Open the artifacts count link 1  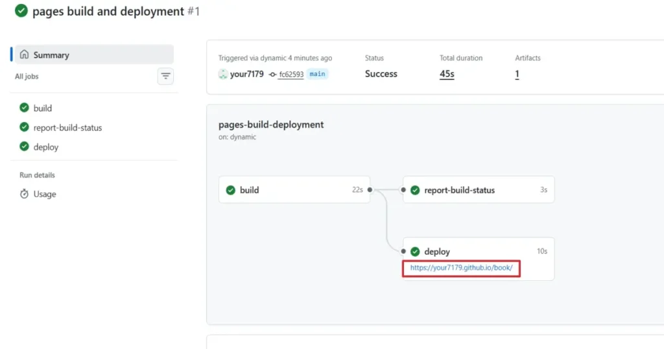tap(517, 74)
